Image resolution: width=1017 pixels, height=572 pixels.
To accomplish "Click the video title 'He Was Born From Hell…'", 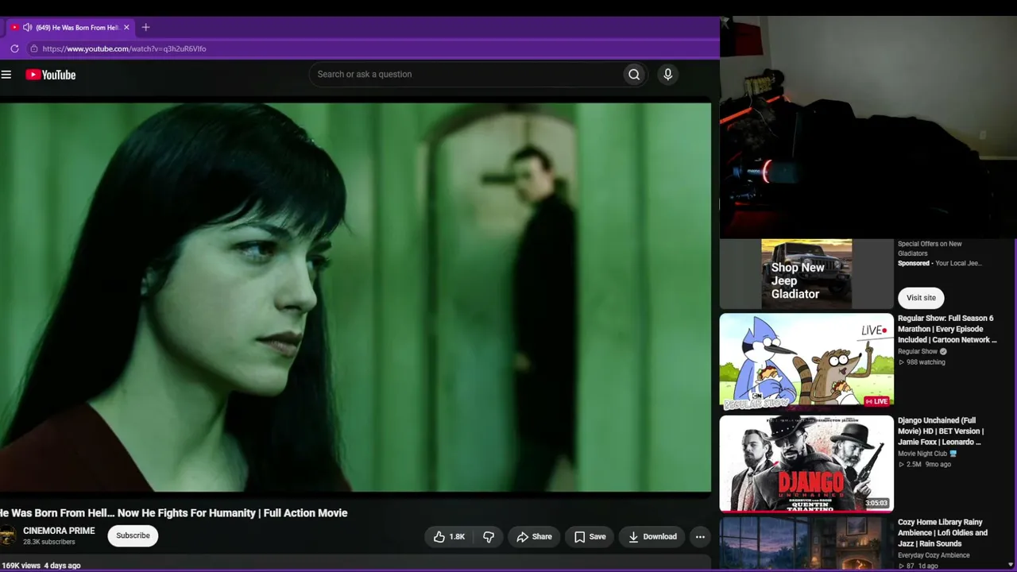I will [174, 513].
